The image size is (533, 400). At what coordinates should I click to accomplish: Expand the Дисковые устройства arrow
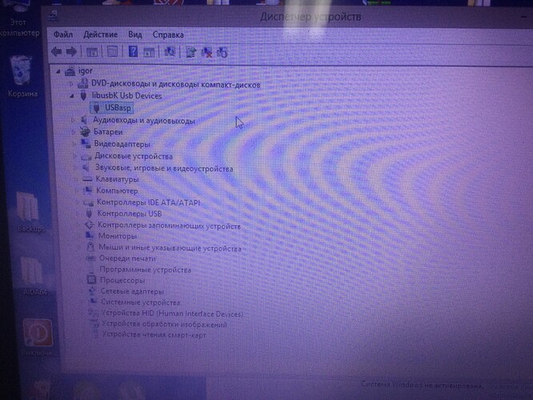(74, 156)
